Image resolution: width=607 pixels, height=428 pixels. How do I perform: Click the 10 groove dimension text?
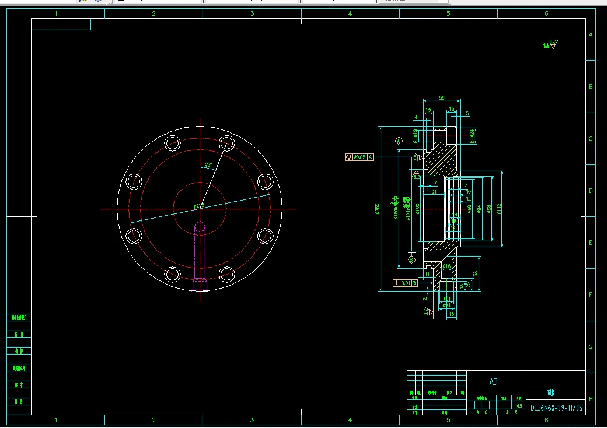coord(469,192)
